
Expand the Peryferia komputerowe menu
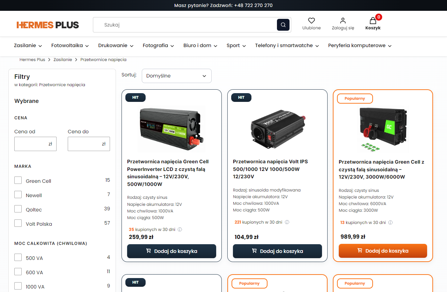360,45
